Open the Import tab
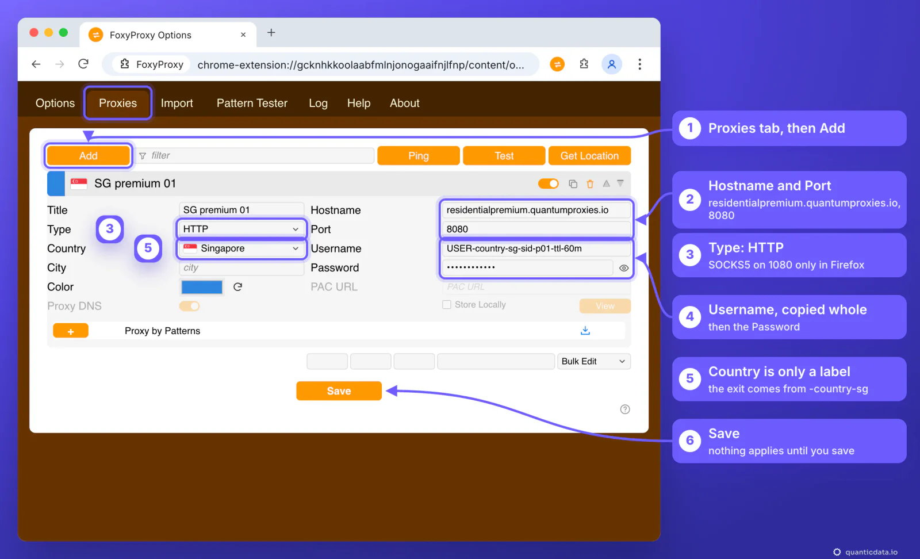This screenshot has width=920, height=559. click(x=177, y=103)
